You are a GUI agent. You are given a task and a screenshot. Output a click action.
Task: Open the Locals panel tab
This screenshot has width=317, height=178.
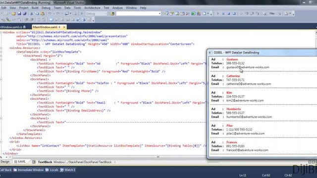[x=52, y=170]
